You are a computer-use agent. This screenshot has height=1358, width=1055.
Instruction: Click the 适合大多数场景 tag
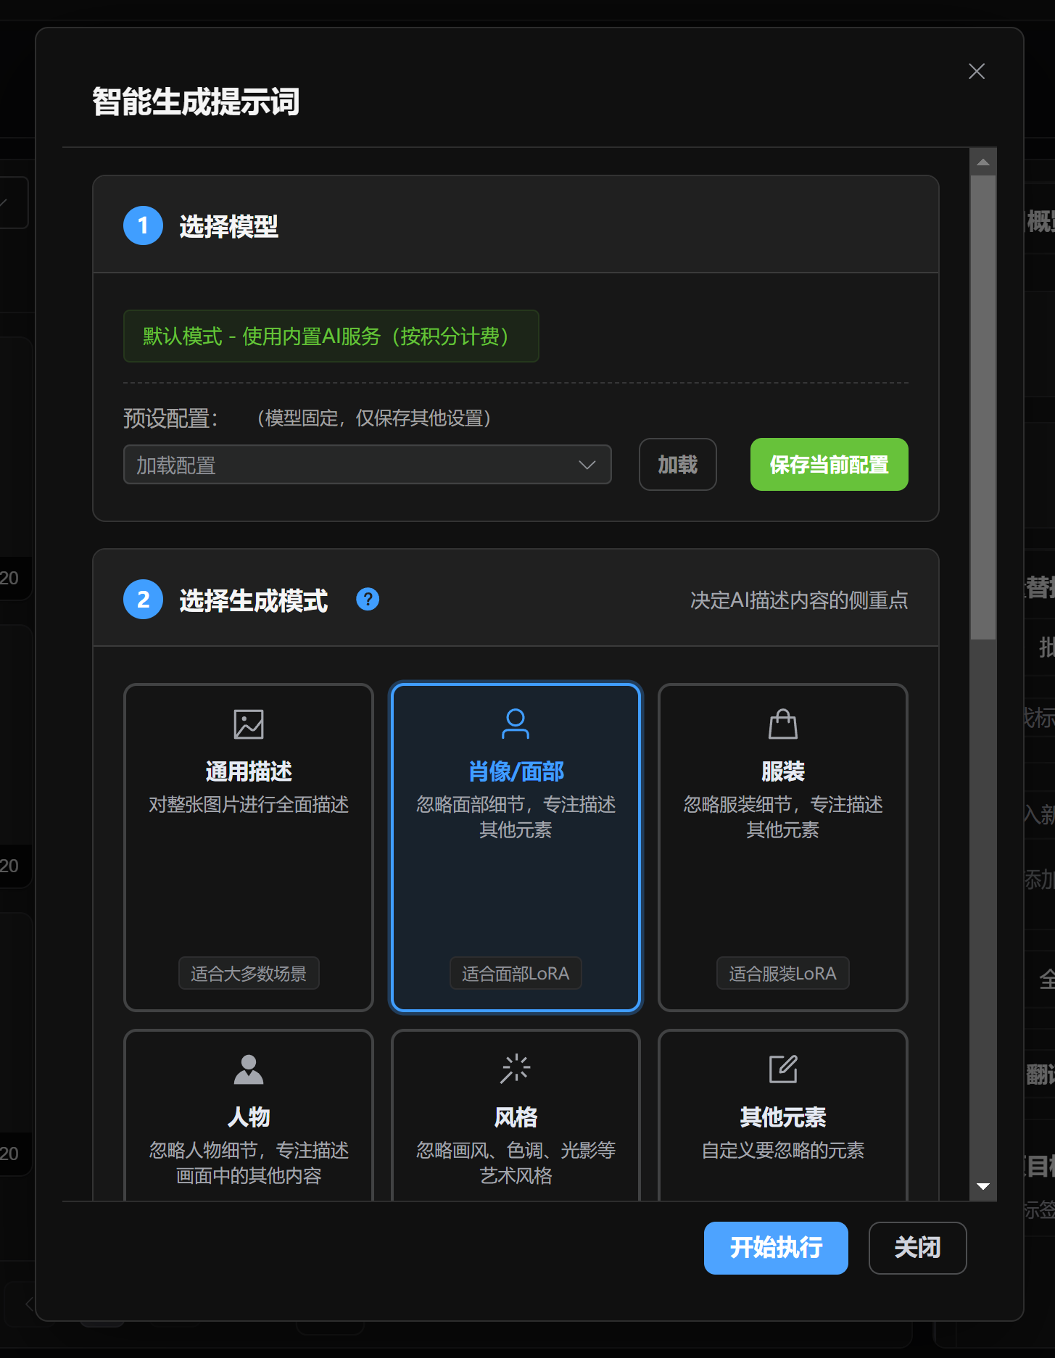(x=249, y=974)
